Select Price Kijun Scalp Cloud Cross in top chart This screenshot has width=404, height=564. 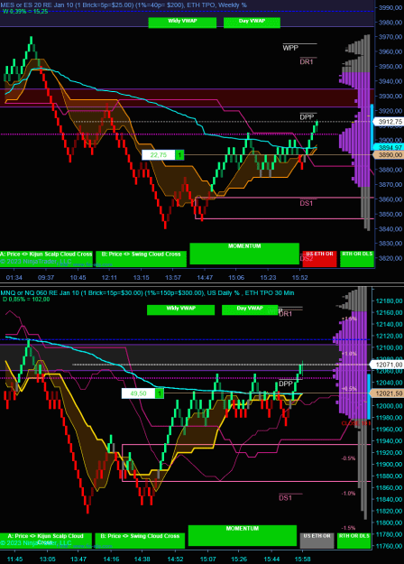pyautogui.click(x=46, y=259)
